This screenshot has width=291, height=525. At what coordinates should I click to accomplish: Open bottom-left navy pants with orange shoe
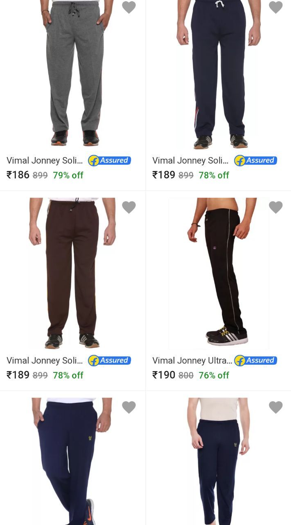(72, 461)
